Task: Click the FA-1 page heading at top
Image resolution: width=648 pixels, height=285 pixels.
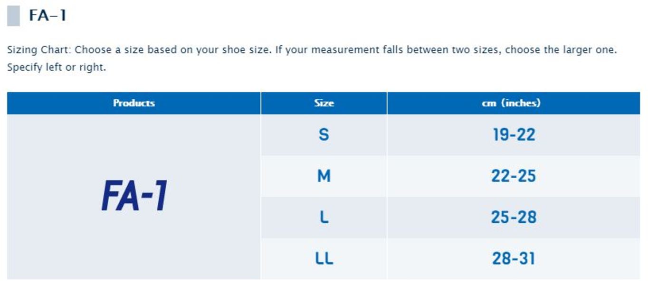Action: (x=48, y=16)
